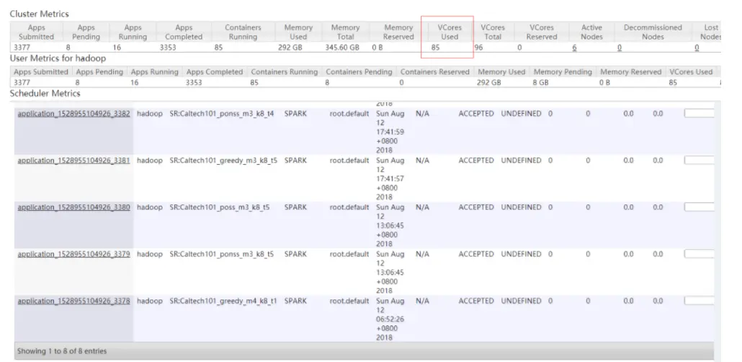Viewport: 742px width, 362px height.
Task: Click Memory Pending header in User Metrics
Action: pyautogui.click(x=563, y=72)
